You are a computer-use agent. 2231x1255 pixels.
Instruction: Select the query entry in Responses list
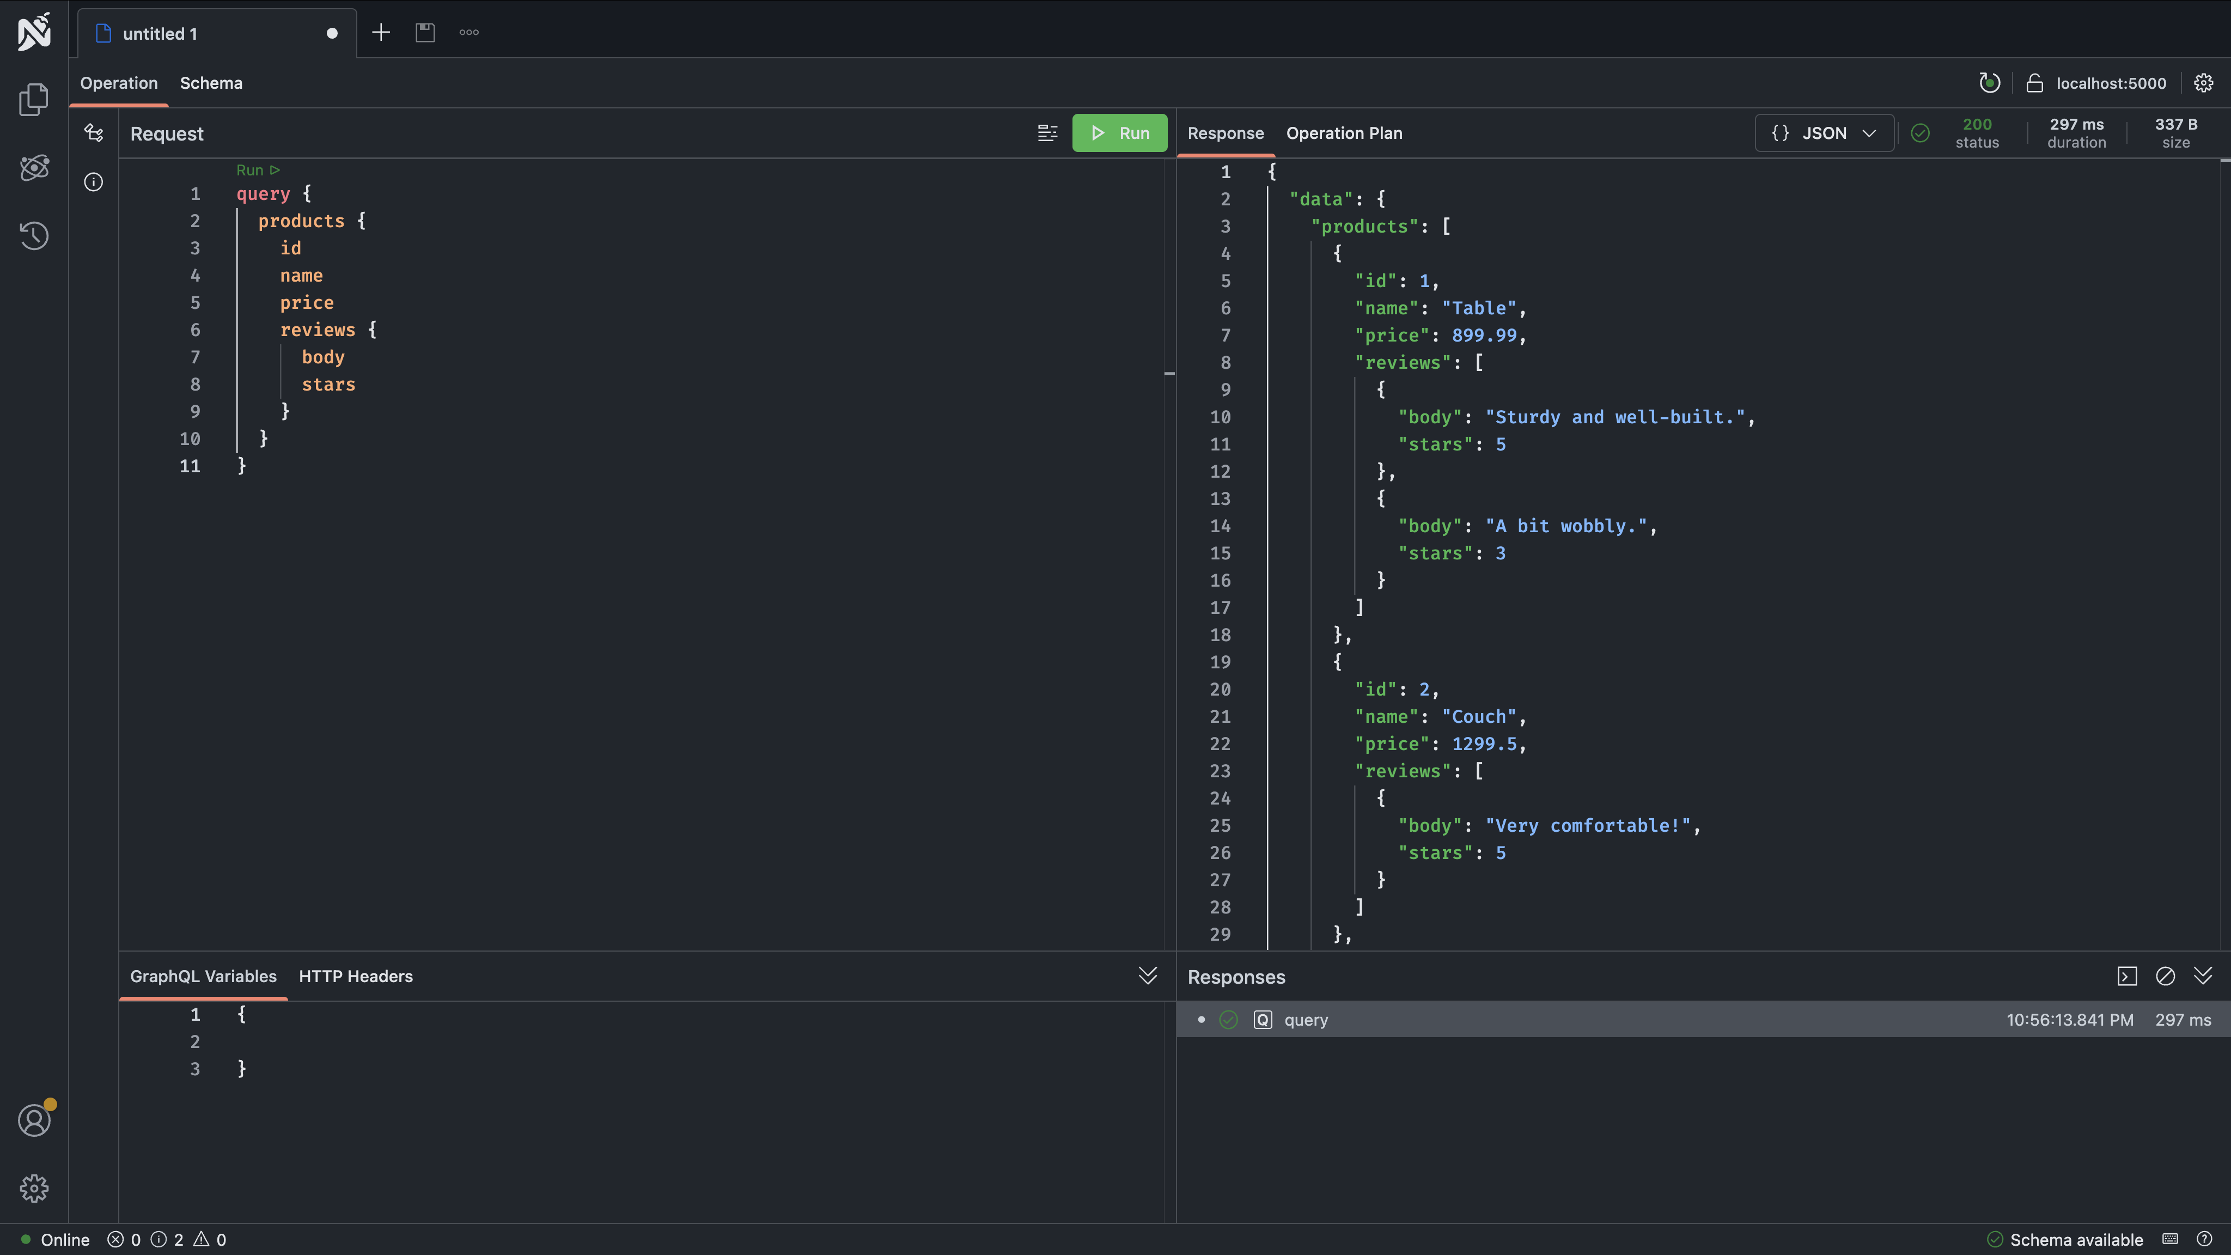coord(1305,1020)
